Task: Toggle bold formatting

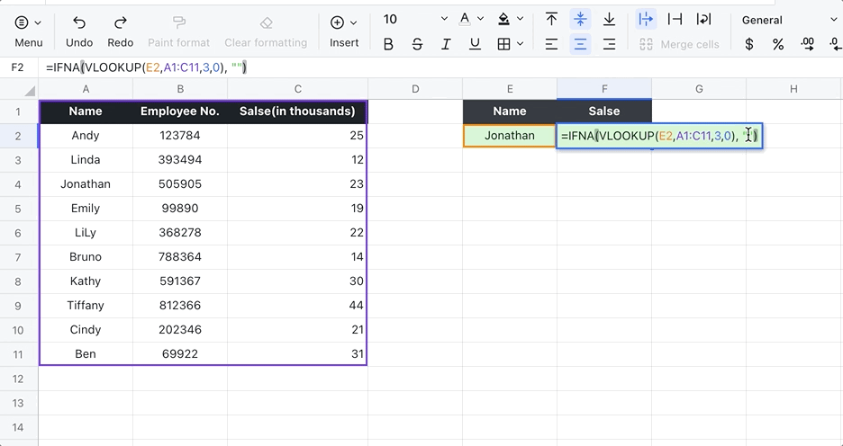Action: coord(388,45)
